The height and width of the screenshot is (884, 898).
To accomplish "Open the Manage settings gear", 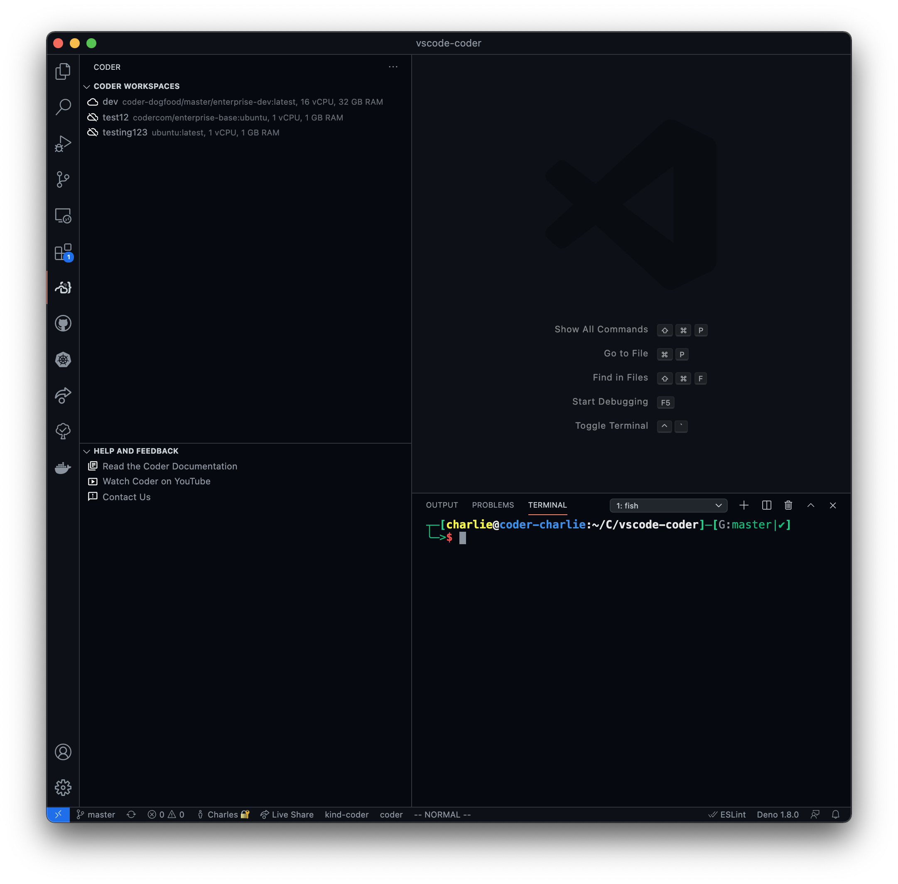I will coord(63,788).
